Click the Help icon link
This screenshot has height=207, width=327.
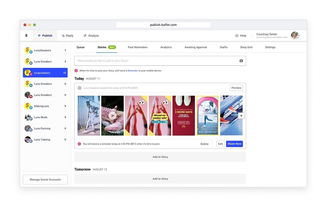coord(241,36)
